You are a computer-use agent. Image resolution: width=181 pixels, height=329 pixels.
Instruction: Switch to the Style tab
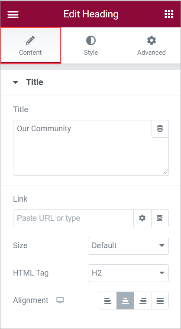tap(91, 46)
